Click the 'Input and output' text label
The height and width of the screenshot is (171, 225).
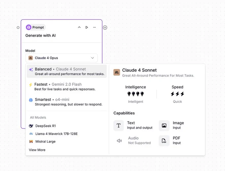point(140,128)
